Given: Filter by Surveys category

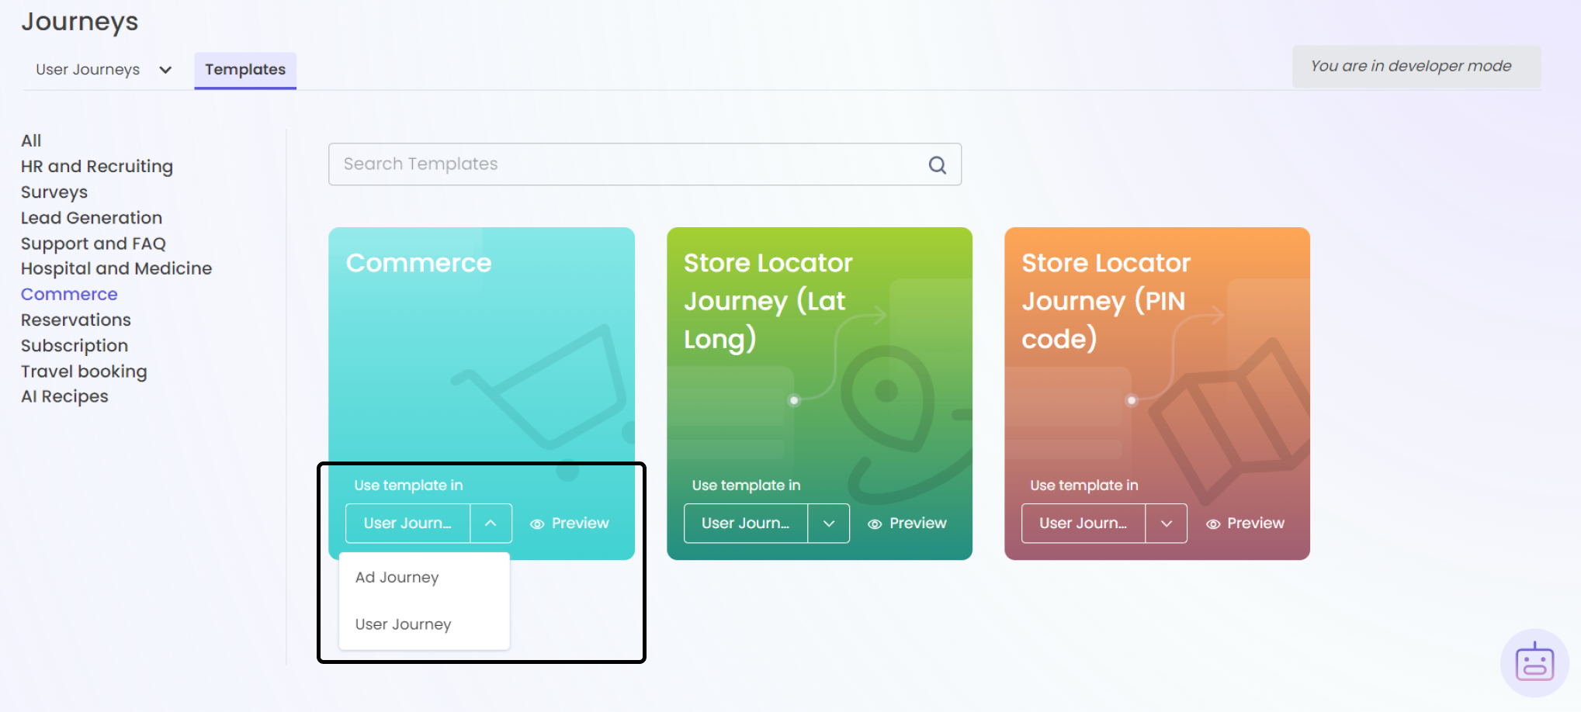Looking at the screenshot, I should point(54,192).
